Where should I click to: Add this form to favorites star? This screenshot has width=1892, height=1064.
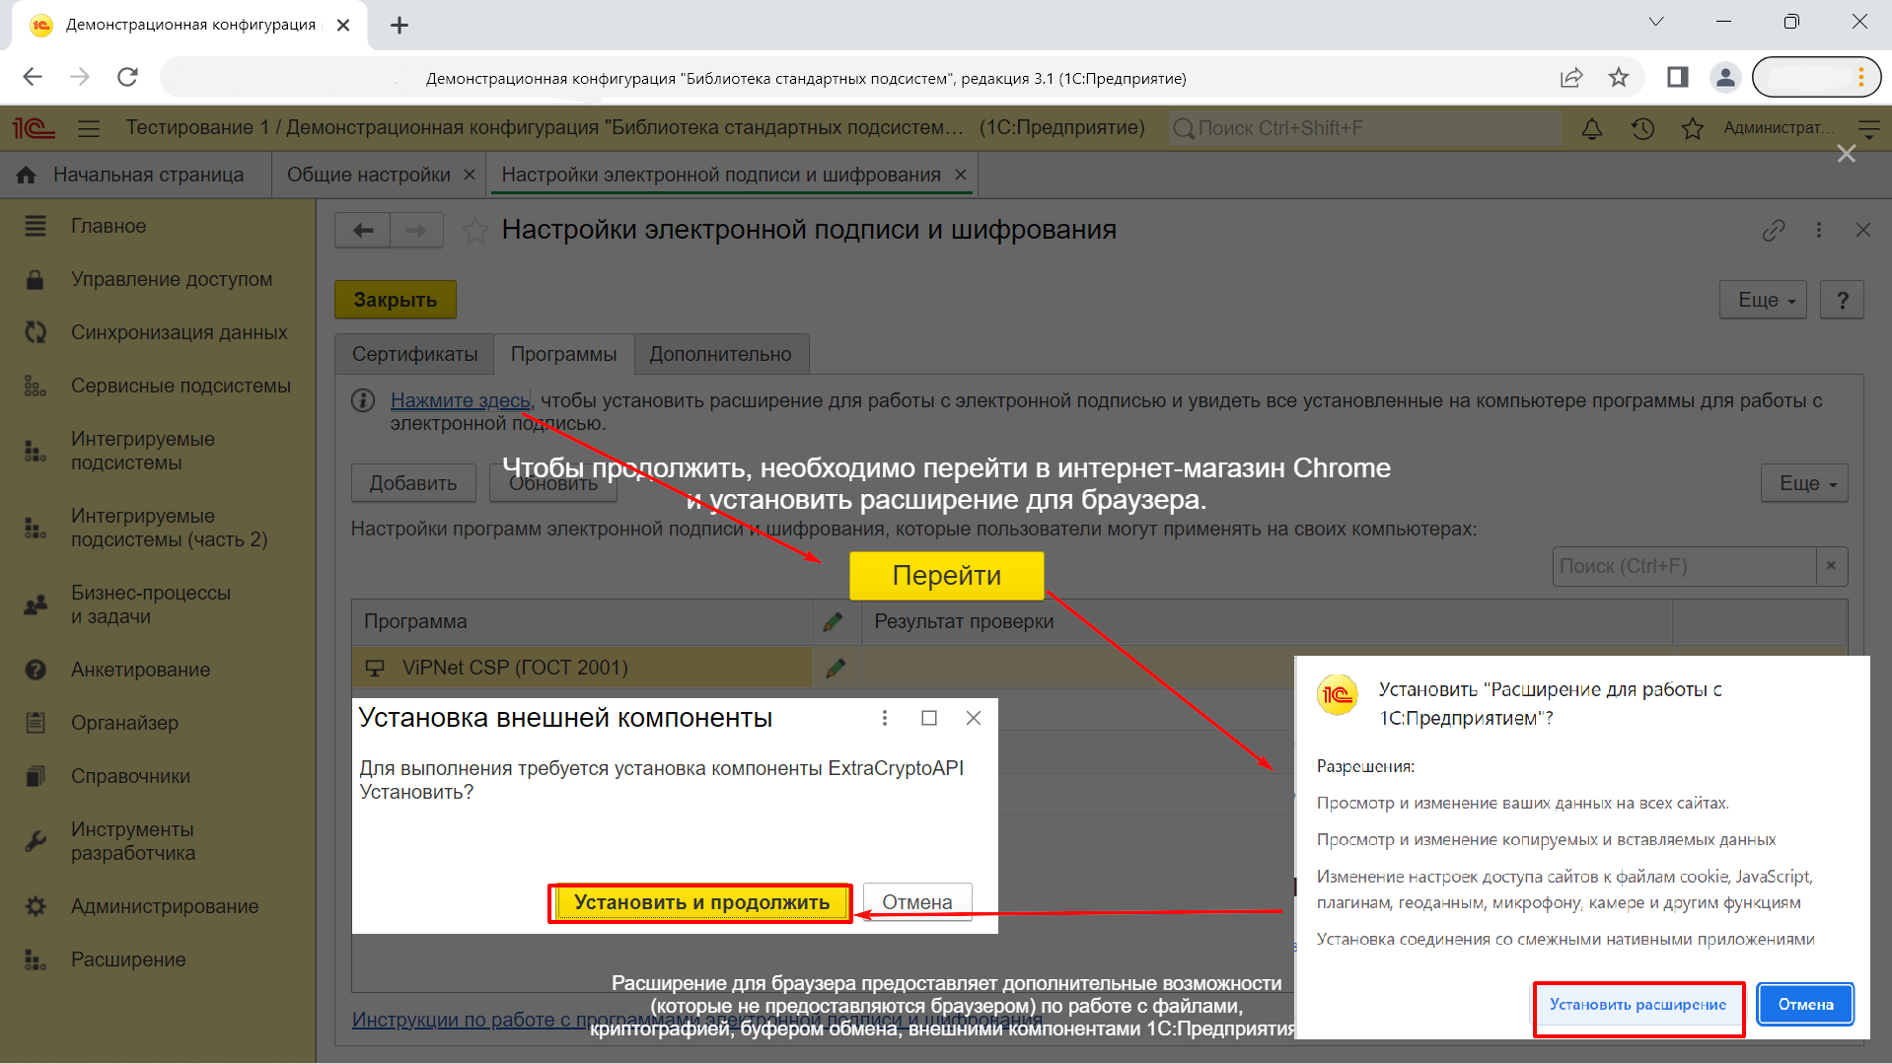(474, 230)
